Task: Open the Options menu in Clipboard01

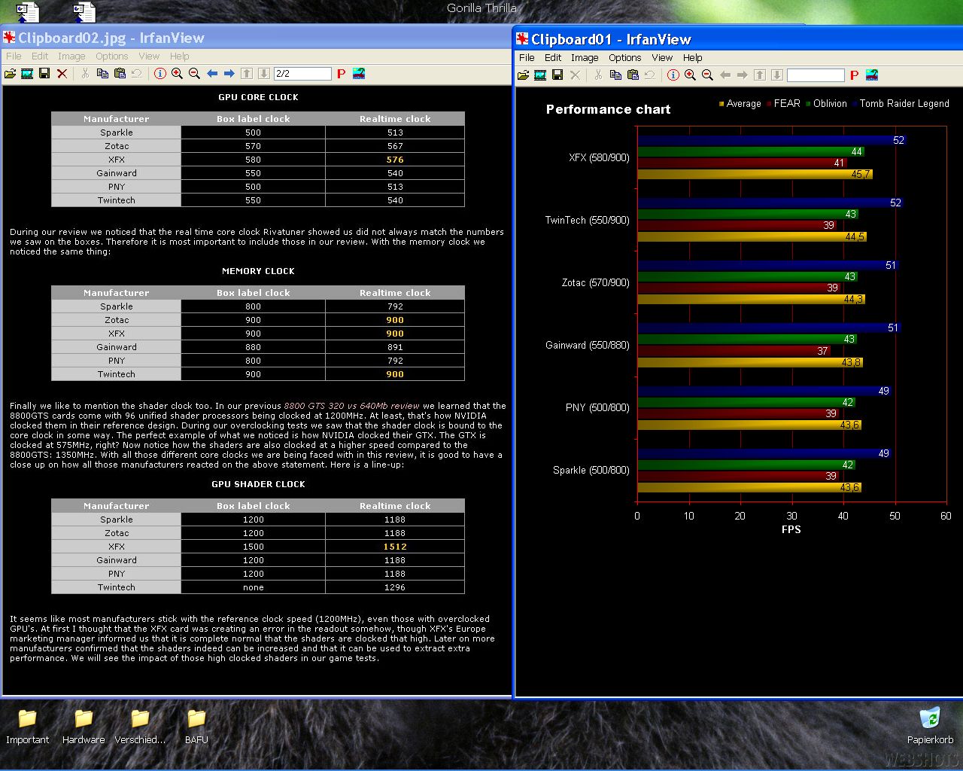Action: 624,58
